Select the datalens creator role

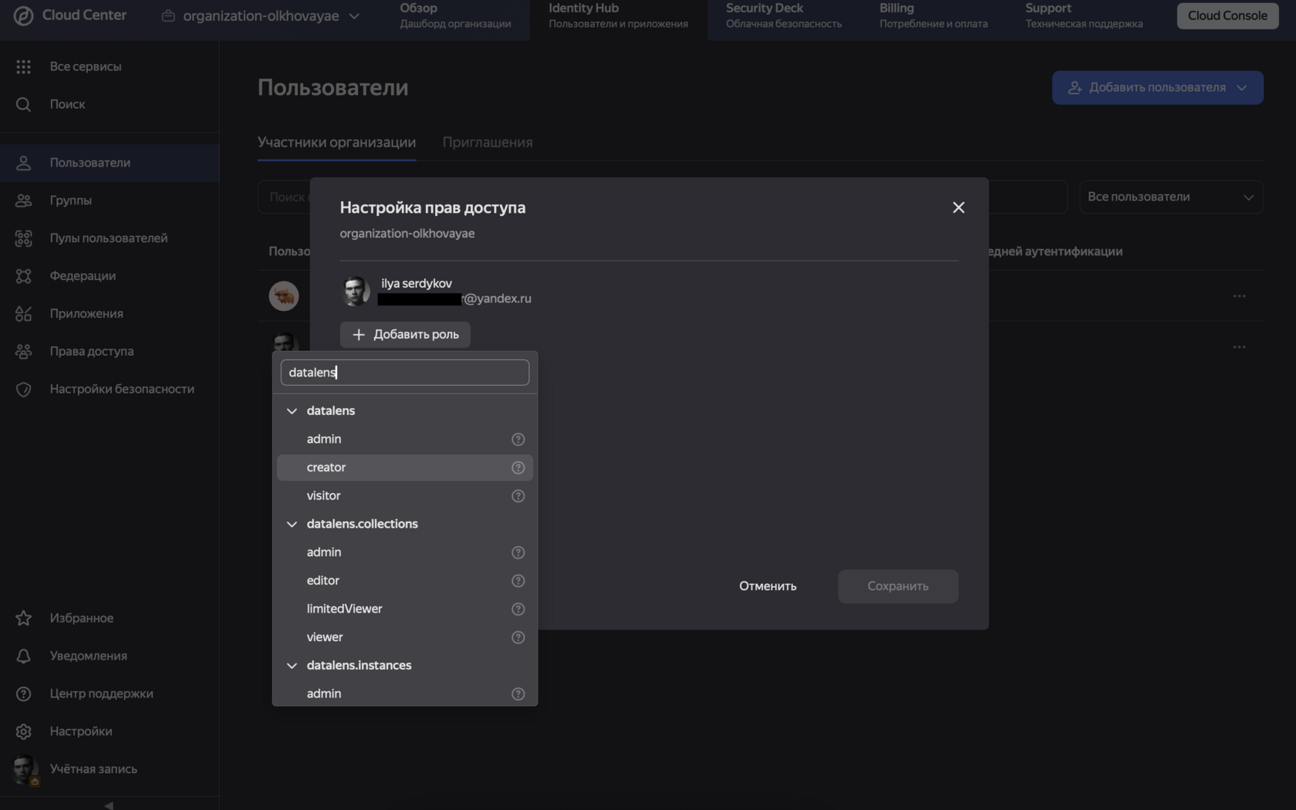click(x=405, y=468)
